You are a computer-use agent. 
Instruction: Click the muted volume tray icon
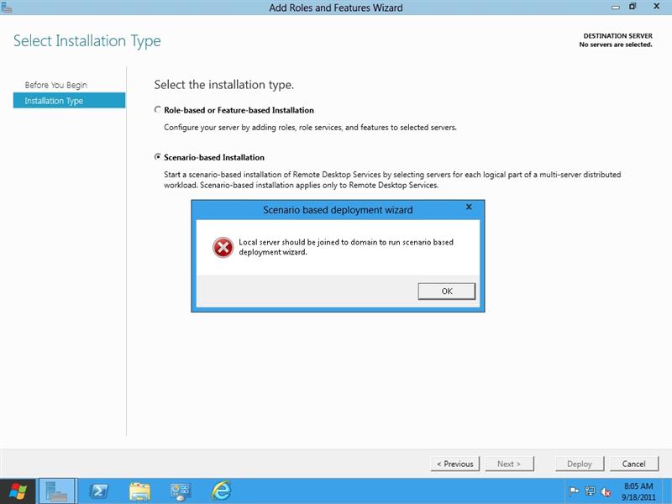[x=606, y=491]
